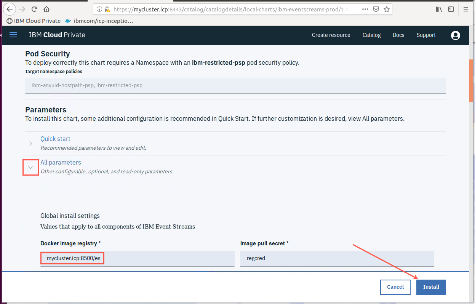Open the user profile avatar menu
Image resolution: width=475 pixels, height=304 pixels.
(x=455, y=35)
